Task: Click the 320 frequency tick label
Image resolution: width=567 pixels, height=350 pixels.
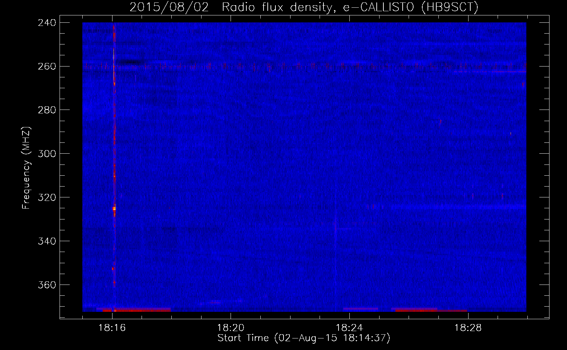Action: tap(47, 198)
